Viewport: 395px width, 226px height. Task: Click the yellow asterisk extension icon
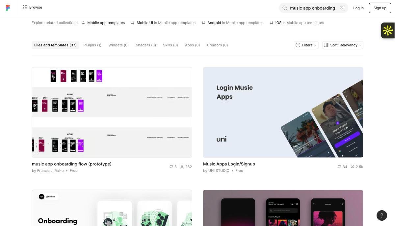(388, 31)
